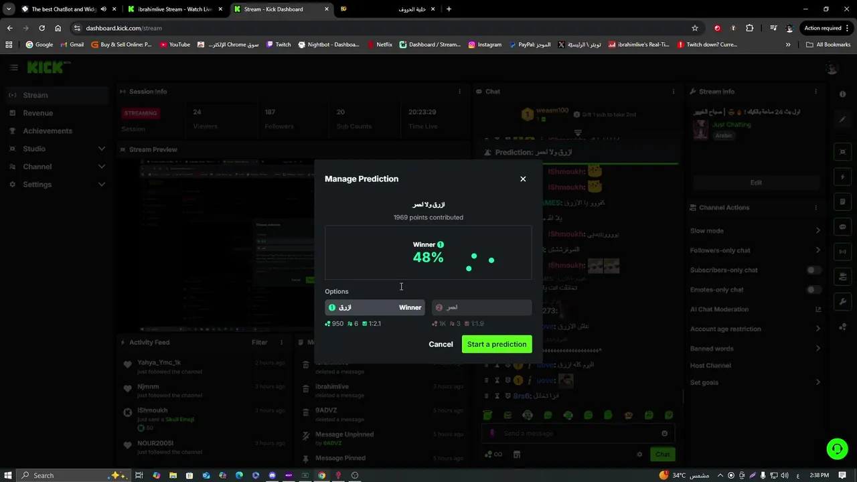Open Windows Start menu

[8, 475]
